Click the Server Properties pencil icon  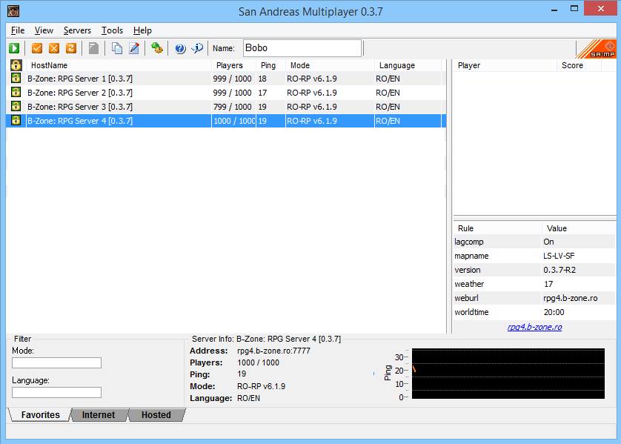134,48
